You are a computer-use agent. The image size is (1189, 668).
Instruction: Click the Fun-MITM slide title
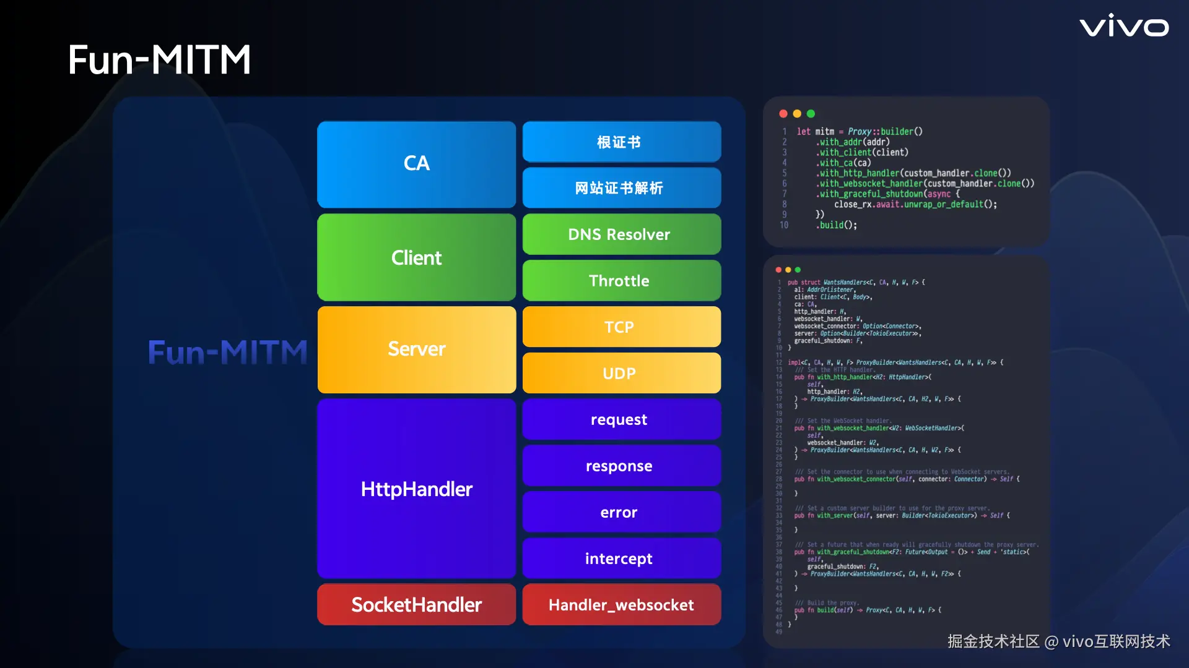(159, 60)
